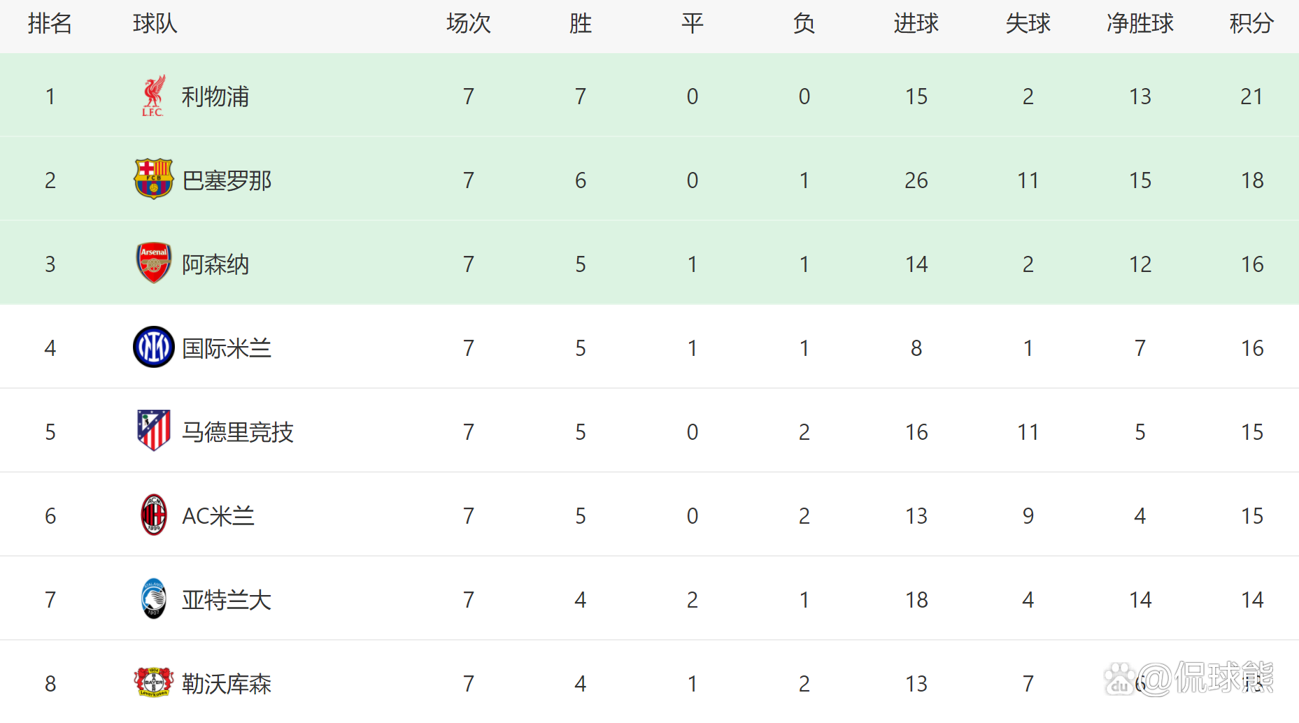Sort by the 进球 column header
This screenshot has width=1299, height=723.
coord(916,24)
